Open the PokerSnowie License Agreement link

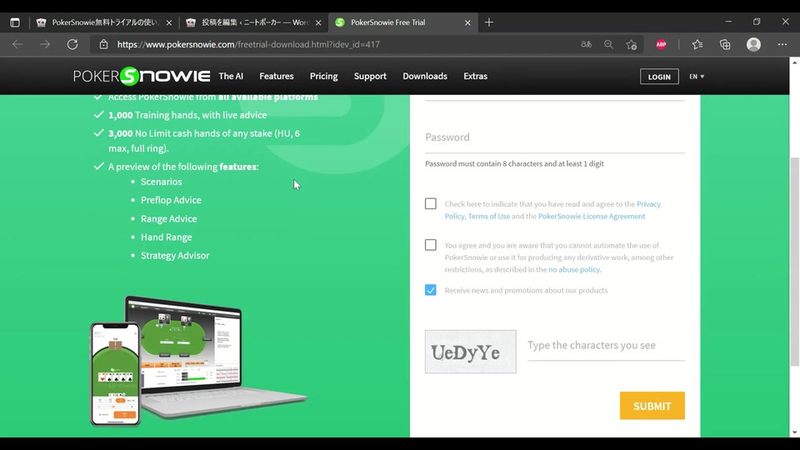[x=592, y=217]
